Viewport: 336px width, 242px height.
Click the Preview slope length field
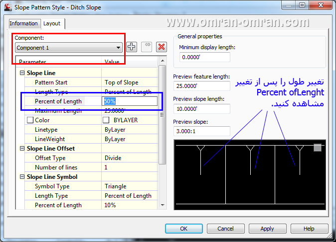pos(202,109)
